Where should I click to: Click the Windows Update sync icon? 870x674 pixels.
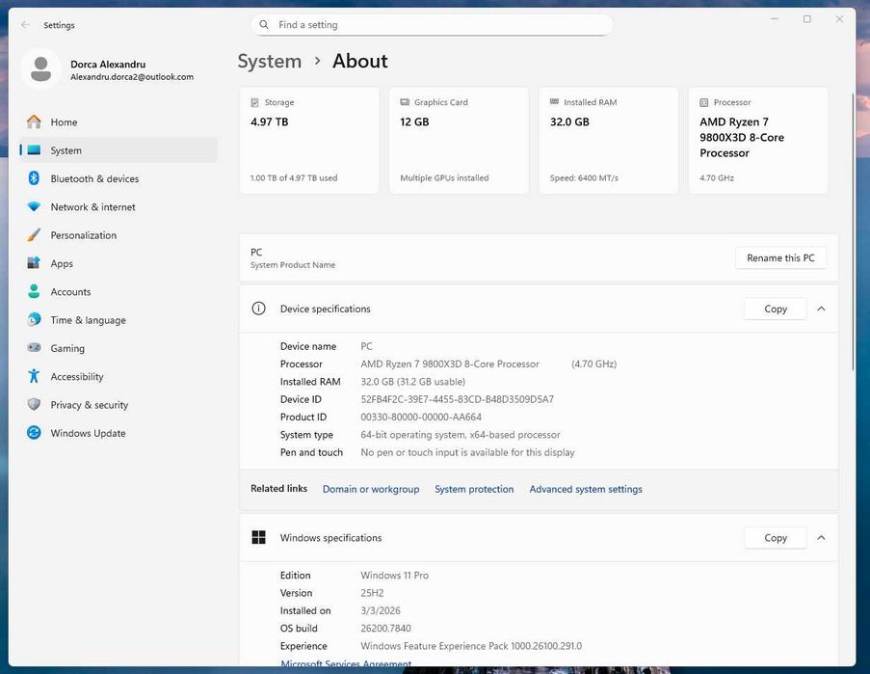[x=34, y=433]
